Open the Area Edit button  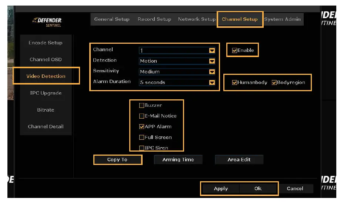coord(239,160)
